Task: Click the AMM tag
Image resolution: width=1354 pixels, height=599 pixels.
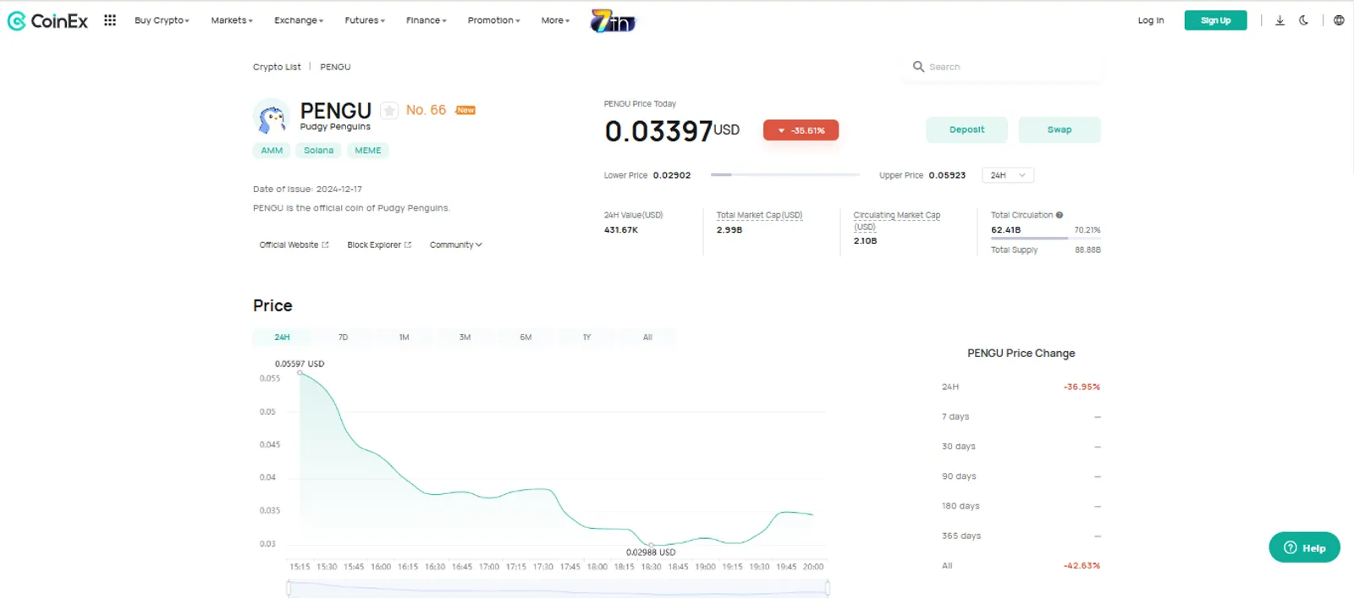Action: tap(272, 151)
